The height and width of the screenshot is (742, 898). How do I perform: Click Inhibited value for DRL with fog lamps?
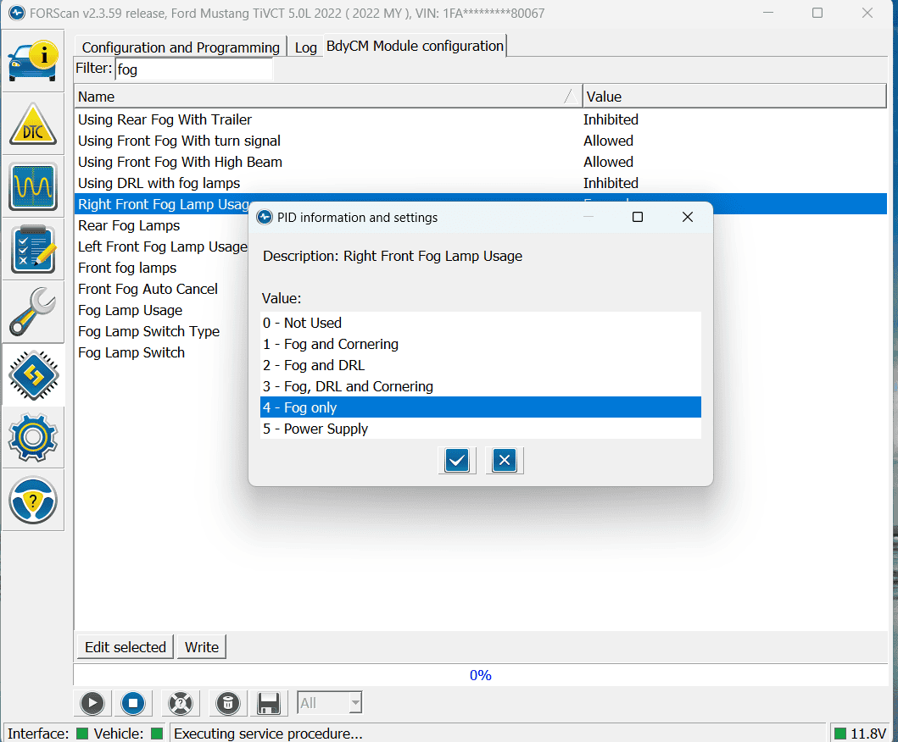pyautogui.click(x=611, y=183)
